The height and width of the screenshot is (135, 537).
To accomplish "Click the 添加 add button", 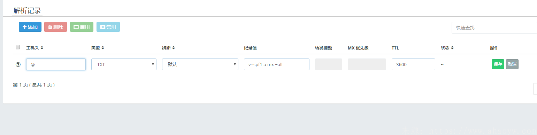I will (30, 27).
